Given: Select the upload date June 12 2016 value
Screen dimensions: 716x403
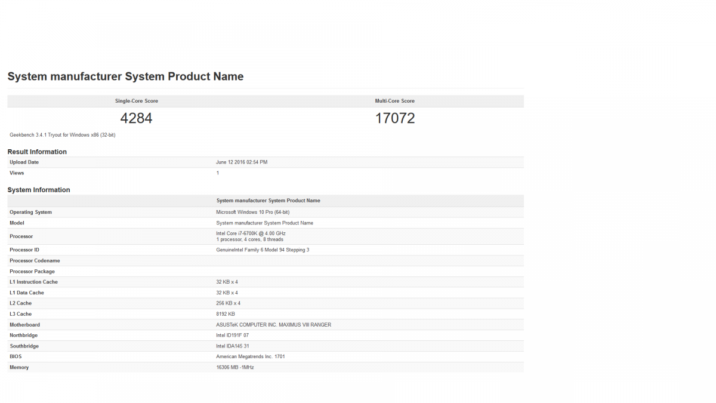Looking at the screenshot, I should click(242, 162).
